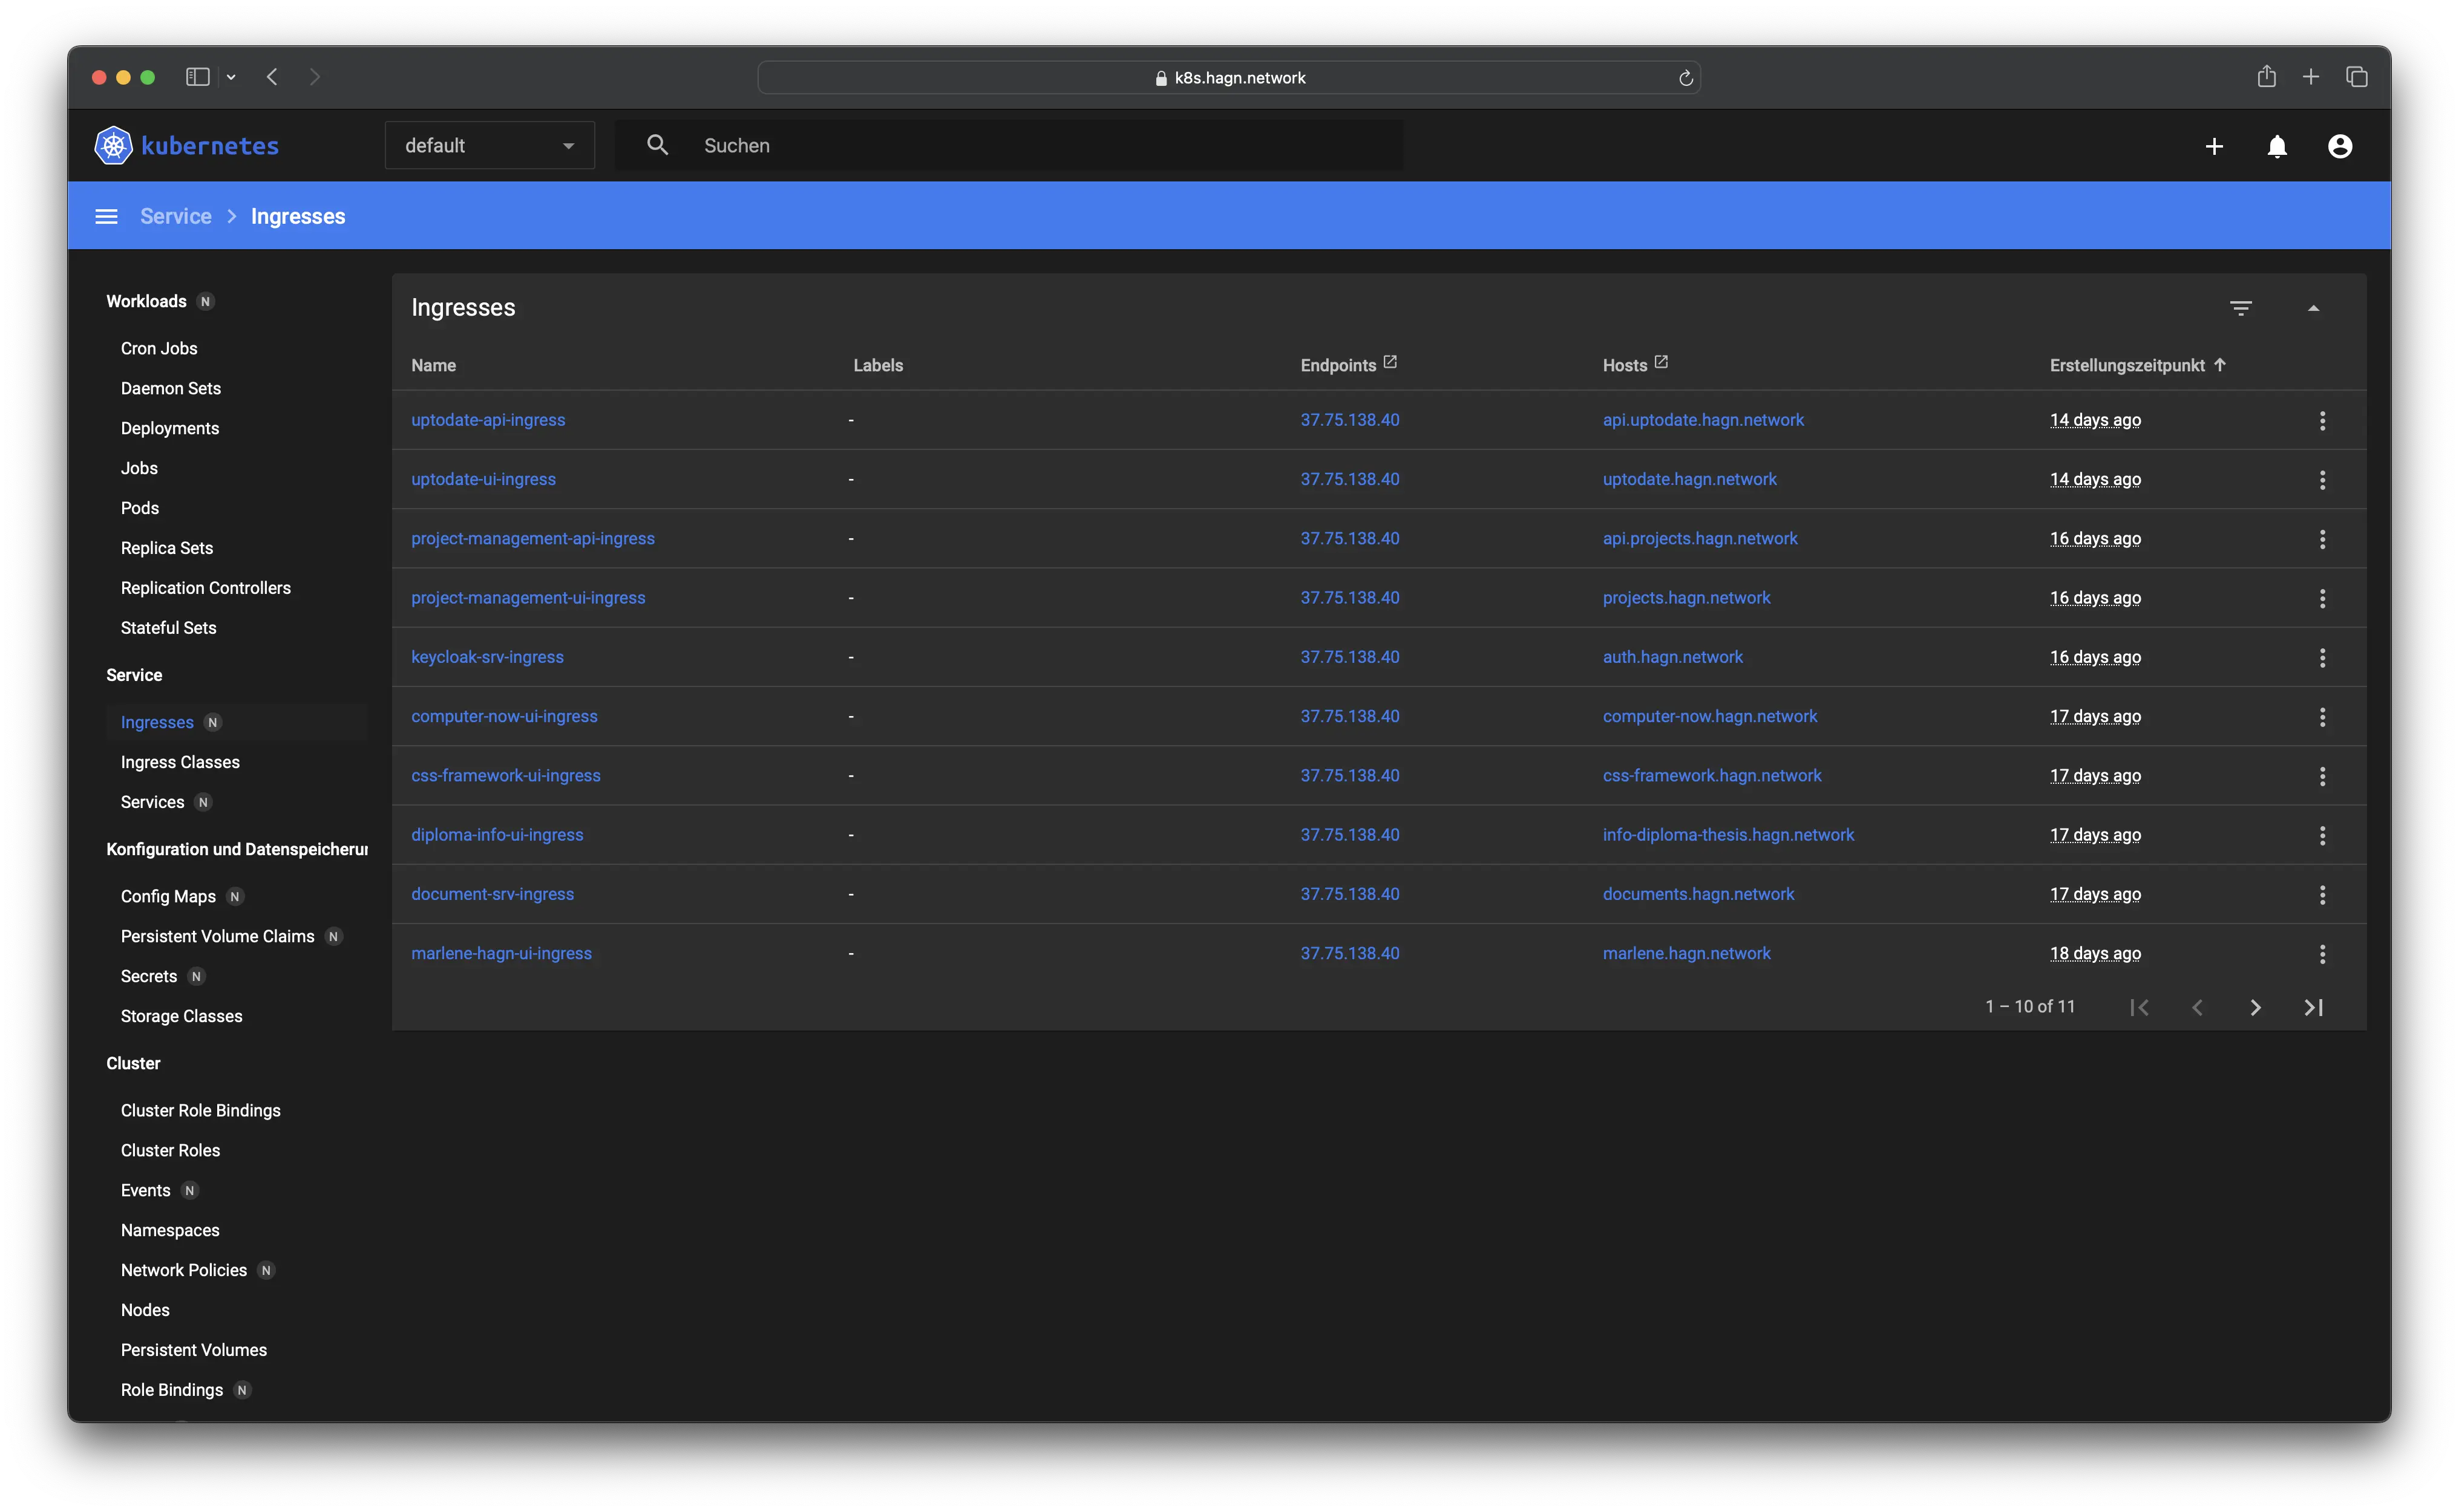Click the plus create resource icon
The image size is (2459, 1512).
coord(2214,147)
